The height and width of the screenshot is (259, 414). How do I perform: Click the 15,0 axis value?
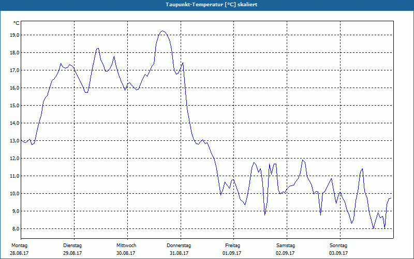(x=14, y=106)
